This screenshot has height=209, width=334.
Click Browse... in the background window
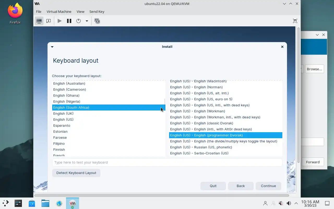point(314,69)
